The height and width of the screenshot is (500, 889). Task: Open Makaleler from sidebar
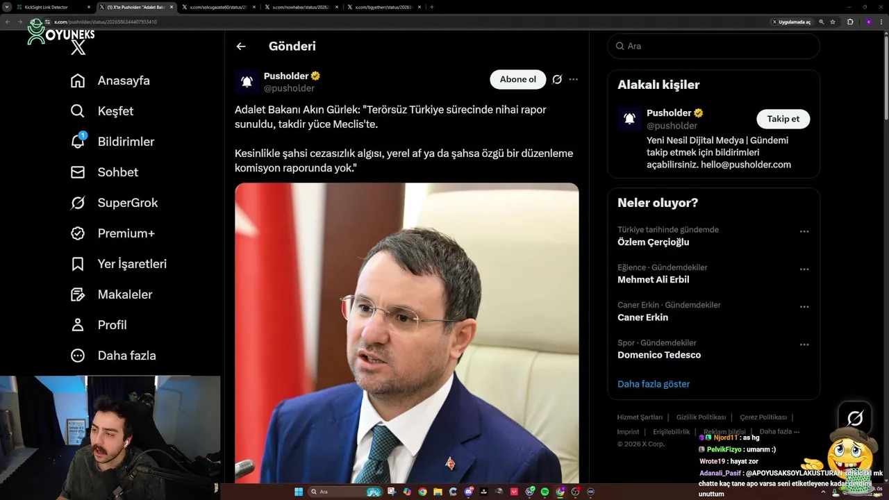coord(112,294)
